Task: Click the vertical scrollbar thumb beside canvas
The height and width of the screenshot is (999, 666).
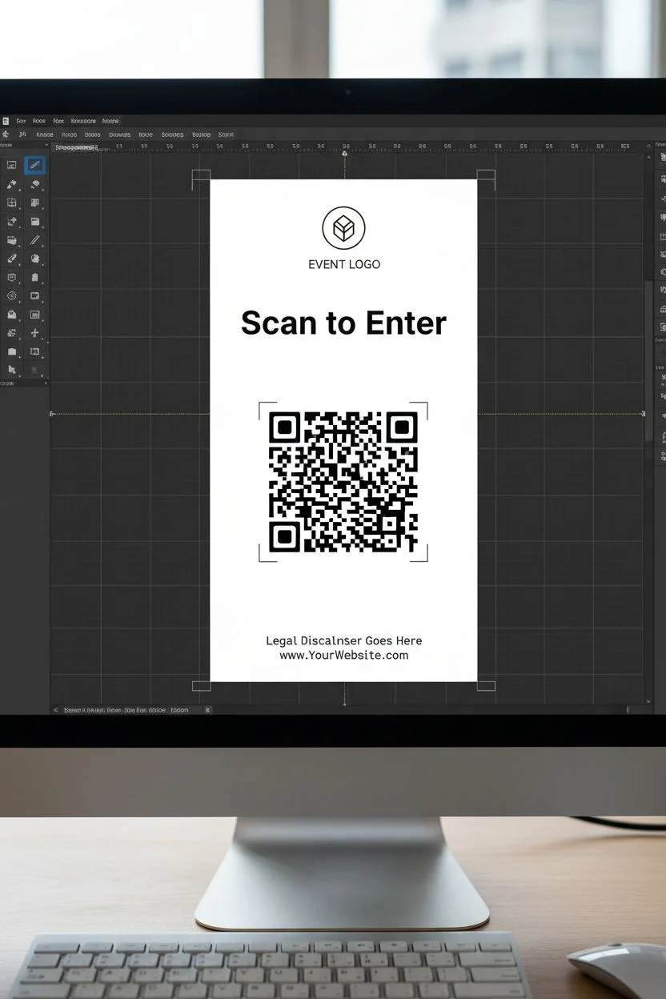Action: point(648,360)
